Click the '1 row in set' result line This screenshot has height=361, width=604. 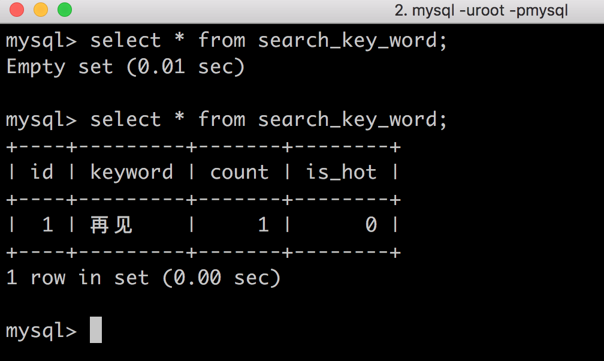pos(143,278)
